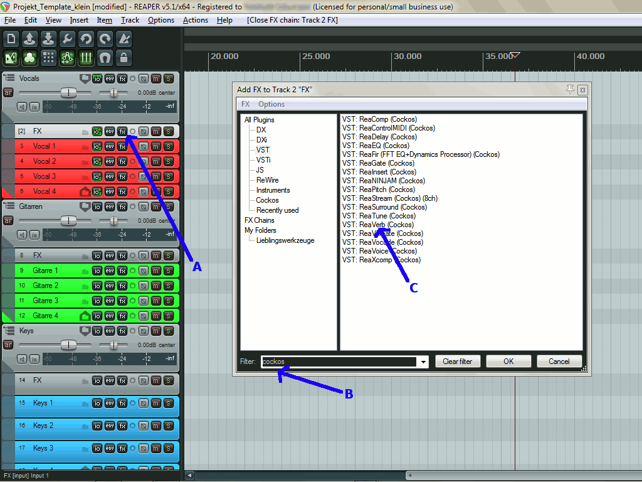Select Recently used in plugin tree
This screenshot has width=642, height=482.
(x=278, y=210)
